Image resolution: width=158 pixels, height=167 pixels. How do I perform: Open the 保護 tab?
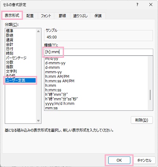(98, 16)
